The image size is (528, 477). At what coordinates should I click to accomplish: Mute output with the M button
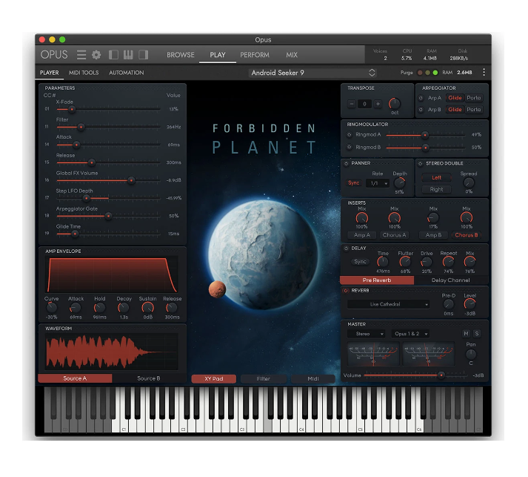466,334
